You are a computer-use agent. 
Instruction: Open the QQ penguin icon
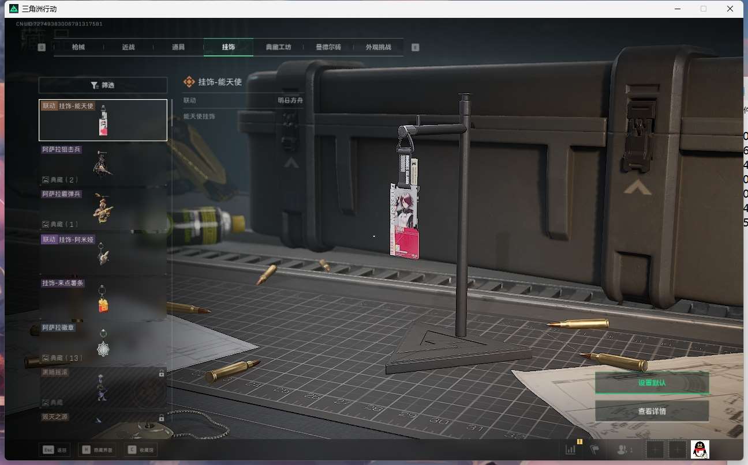700,449
